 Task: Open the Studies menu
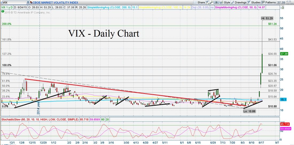pos(254,2)
